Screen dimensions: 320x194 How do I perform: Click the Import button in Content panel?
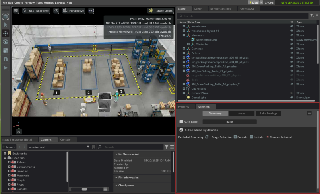pos(8,147)
